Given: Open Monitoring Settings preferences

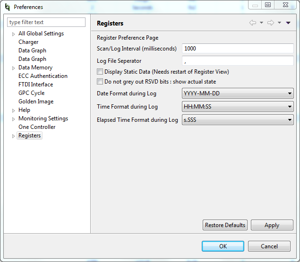Looking at the screenshot, I should [x=43, y=118].
